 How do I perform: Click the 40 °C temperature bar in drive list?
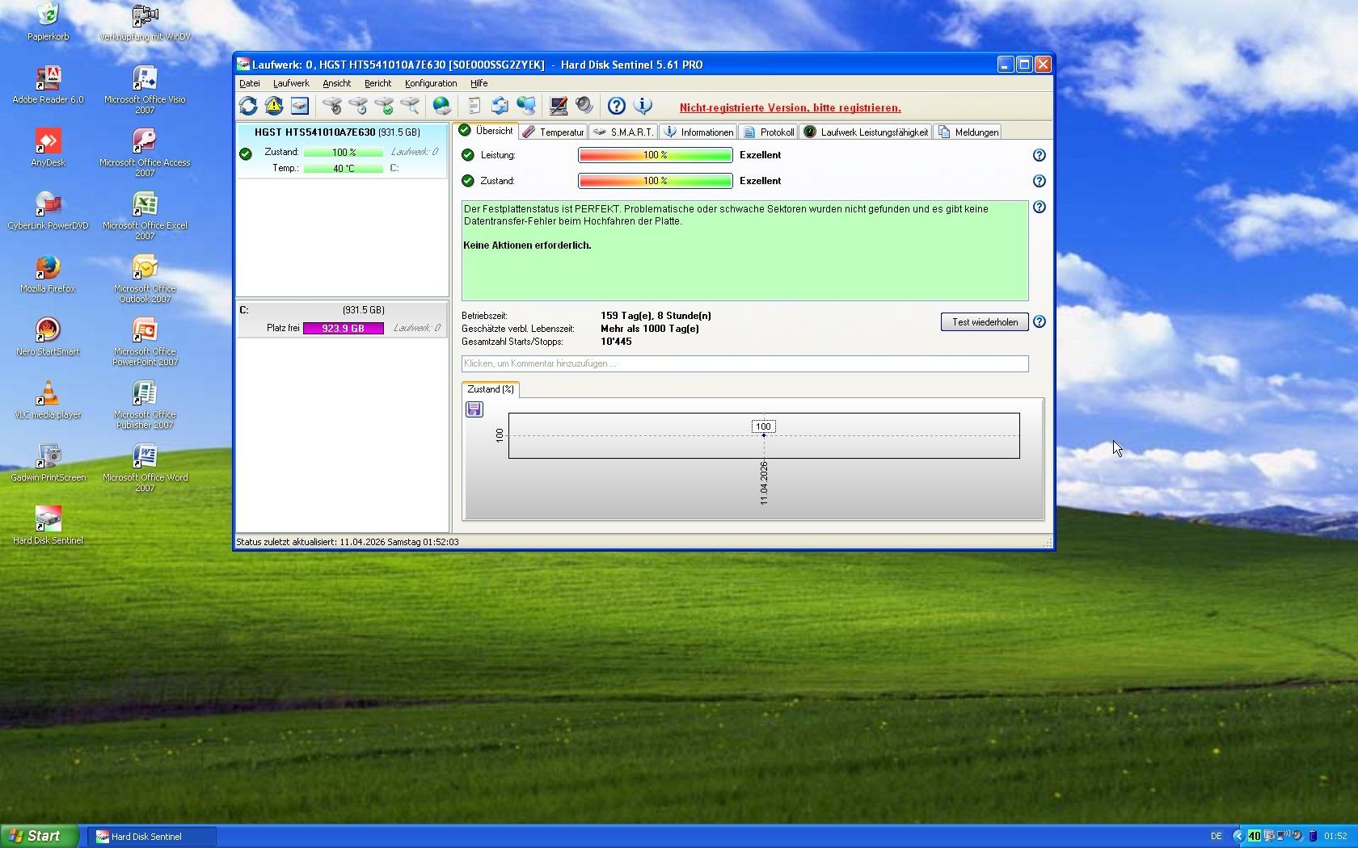point(343,168)
